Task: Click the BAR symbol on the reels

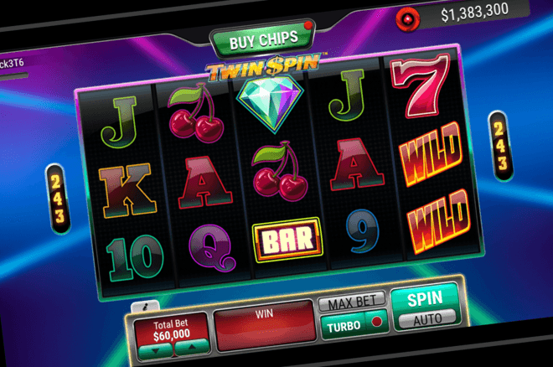Action: tap(288, 240)
